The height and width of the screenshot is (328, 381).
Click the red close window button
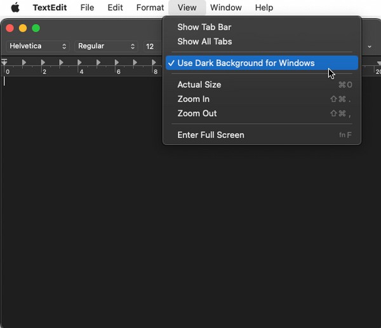tap(10, 28)
